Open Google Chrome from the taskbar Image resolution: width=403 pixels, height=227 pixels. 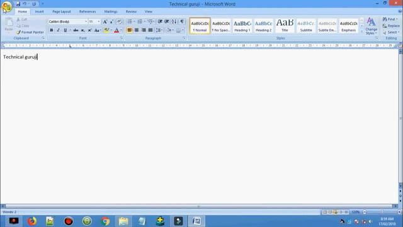(105, 221)
